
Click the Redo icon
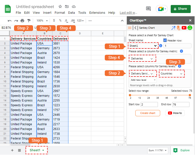click(16, 20)
